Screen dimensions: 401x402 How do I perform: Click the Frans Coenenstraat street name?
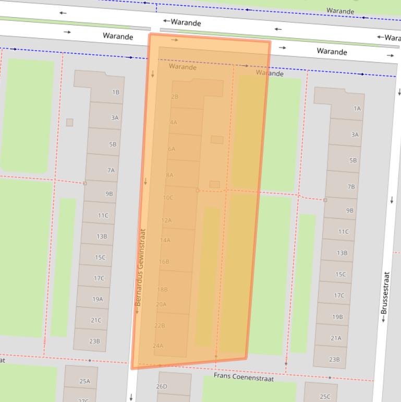pyautogui.click(x=244, y=377)
